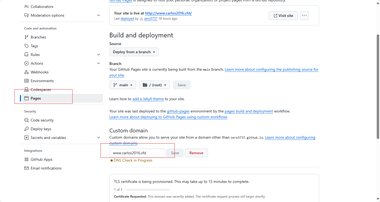Viewport: 380px width, 202px height.
Task: Click the Codespaces icon
Action: tap(26, 90)
